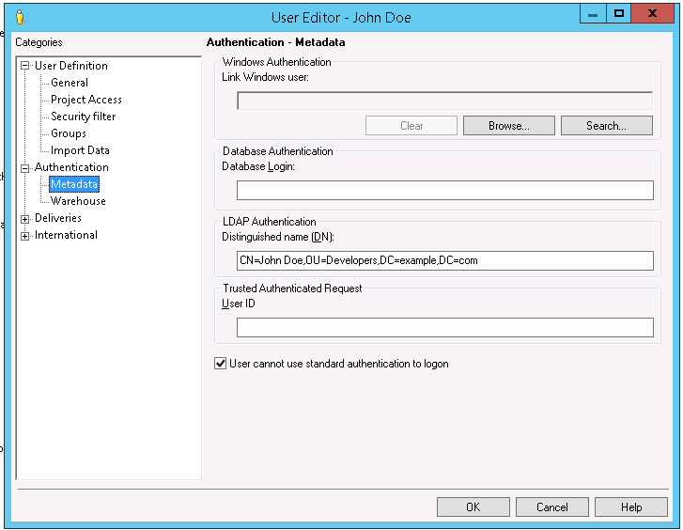Expand the Deliveries tree node
Viewport: 683px width, 530px height.
(25, 218)
